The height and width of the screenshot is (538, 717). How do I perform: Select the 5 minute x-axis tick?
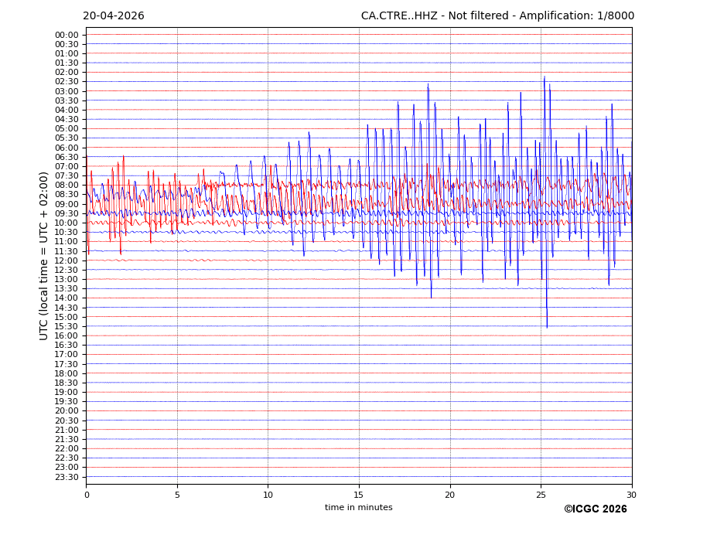[177, 495]
